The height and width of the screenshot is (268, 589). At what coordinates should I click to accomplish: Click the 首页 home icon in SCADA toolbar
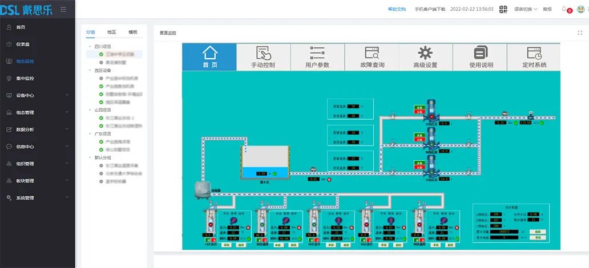209,53
